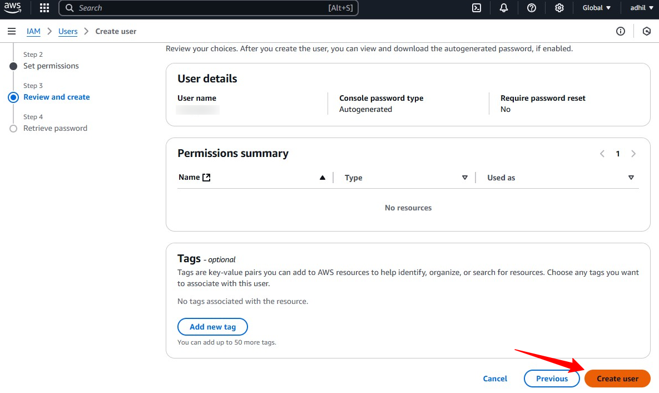Viewport: 659px width, 393px height.
Task: Sort permissions by Used as column
Action: click(631, 178)
